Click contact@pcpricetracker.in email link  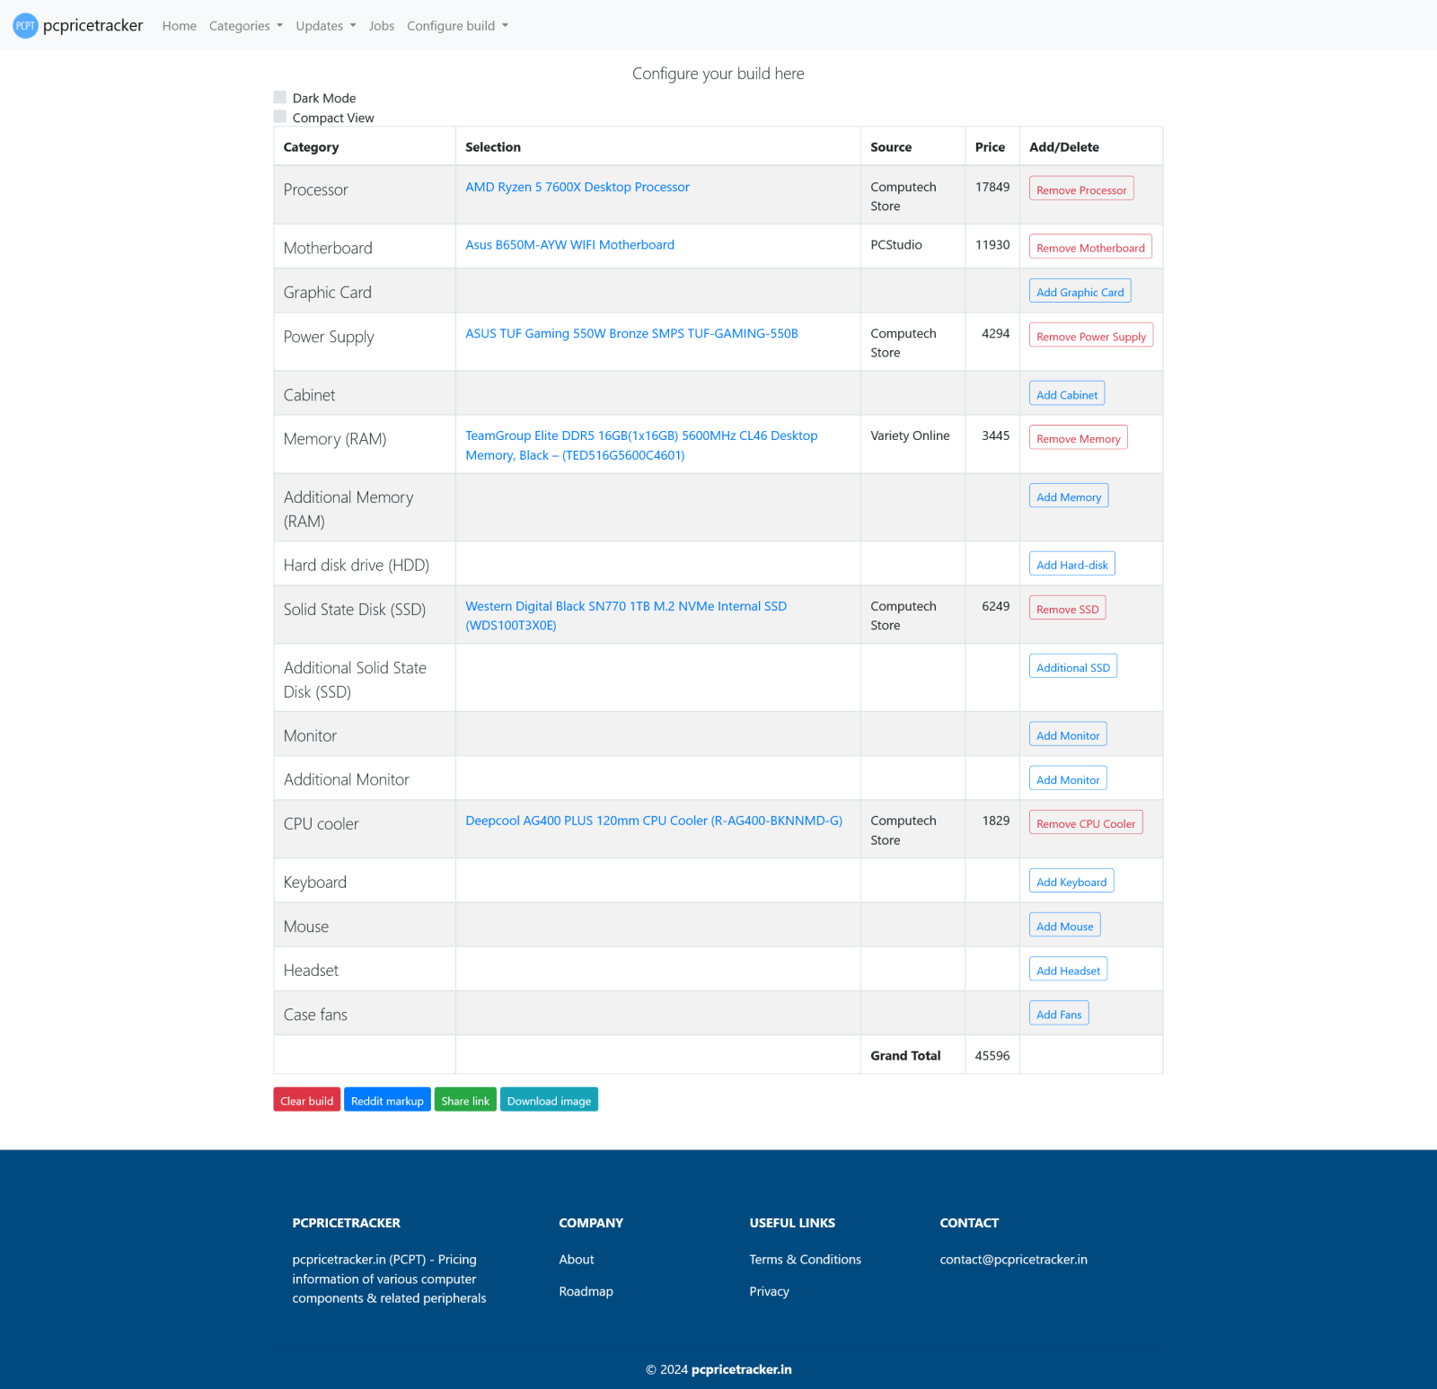tap(1013, 1260)
